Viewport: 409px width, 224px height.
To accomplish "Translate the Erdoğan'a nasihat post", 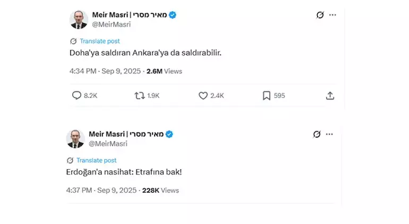I will coord(96,160).
